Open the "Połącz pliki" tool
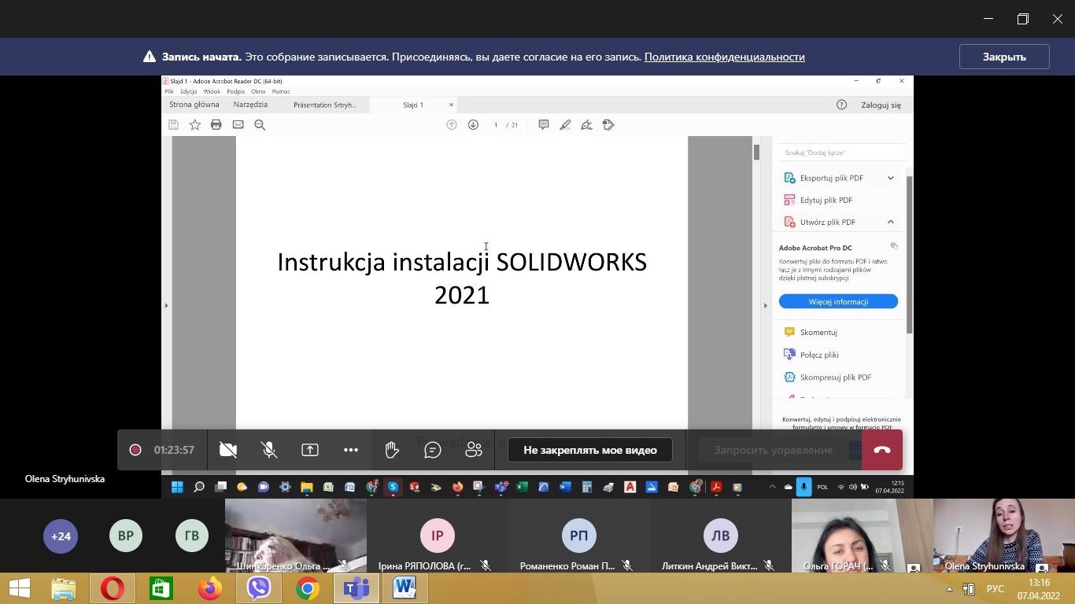This screenshot has width=1075, height=604. 819,355
